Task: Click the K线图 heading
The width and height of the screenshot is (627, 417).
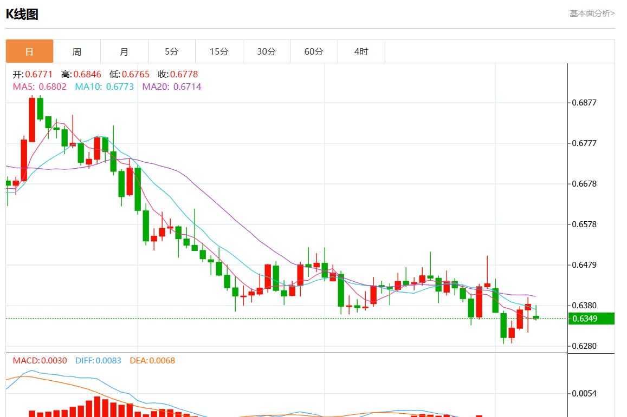Action: tap(22, 15)
